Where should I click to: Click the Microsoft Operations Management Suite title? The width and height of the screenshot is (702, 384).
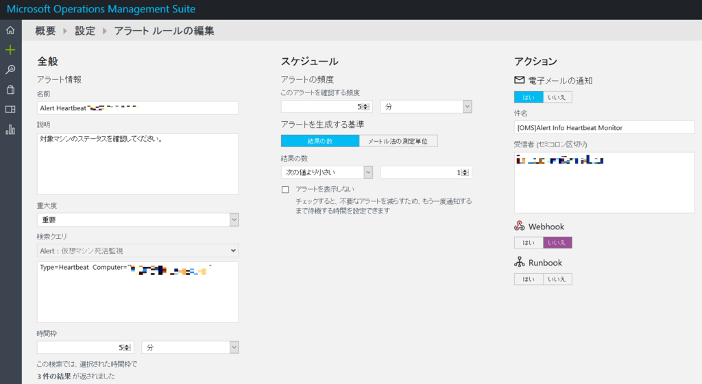(101, 9)
